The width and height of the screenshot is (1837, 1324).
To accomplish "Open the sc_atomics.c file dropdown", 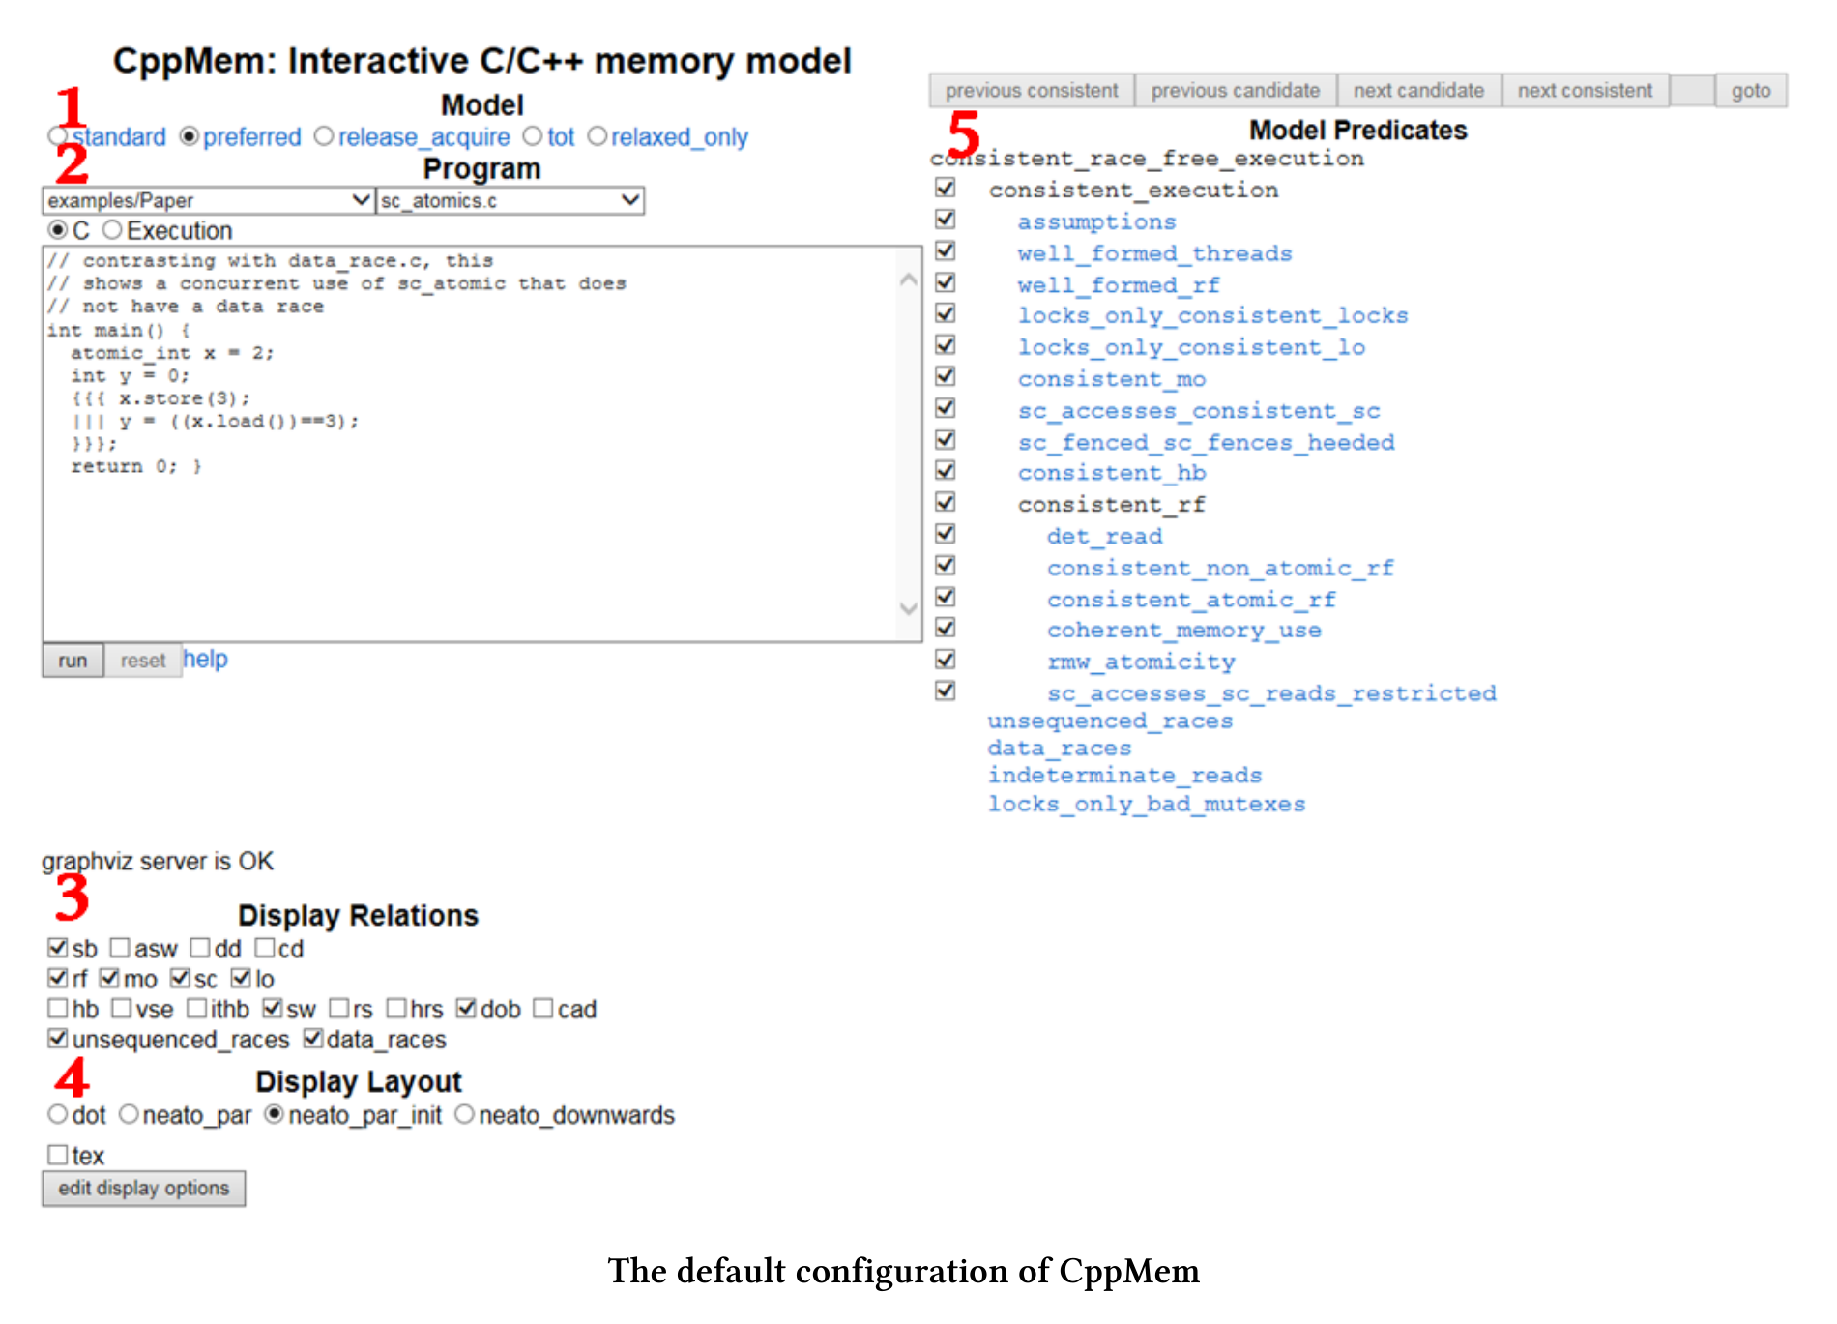I will [x=510, y=200].
